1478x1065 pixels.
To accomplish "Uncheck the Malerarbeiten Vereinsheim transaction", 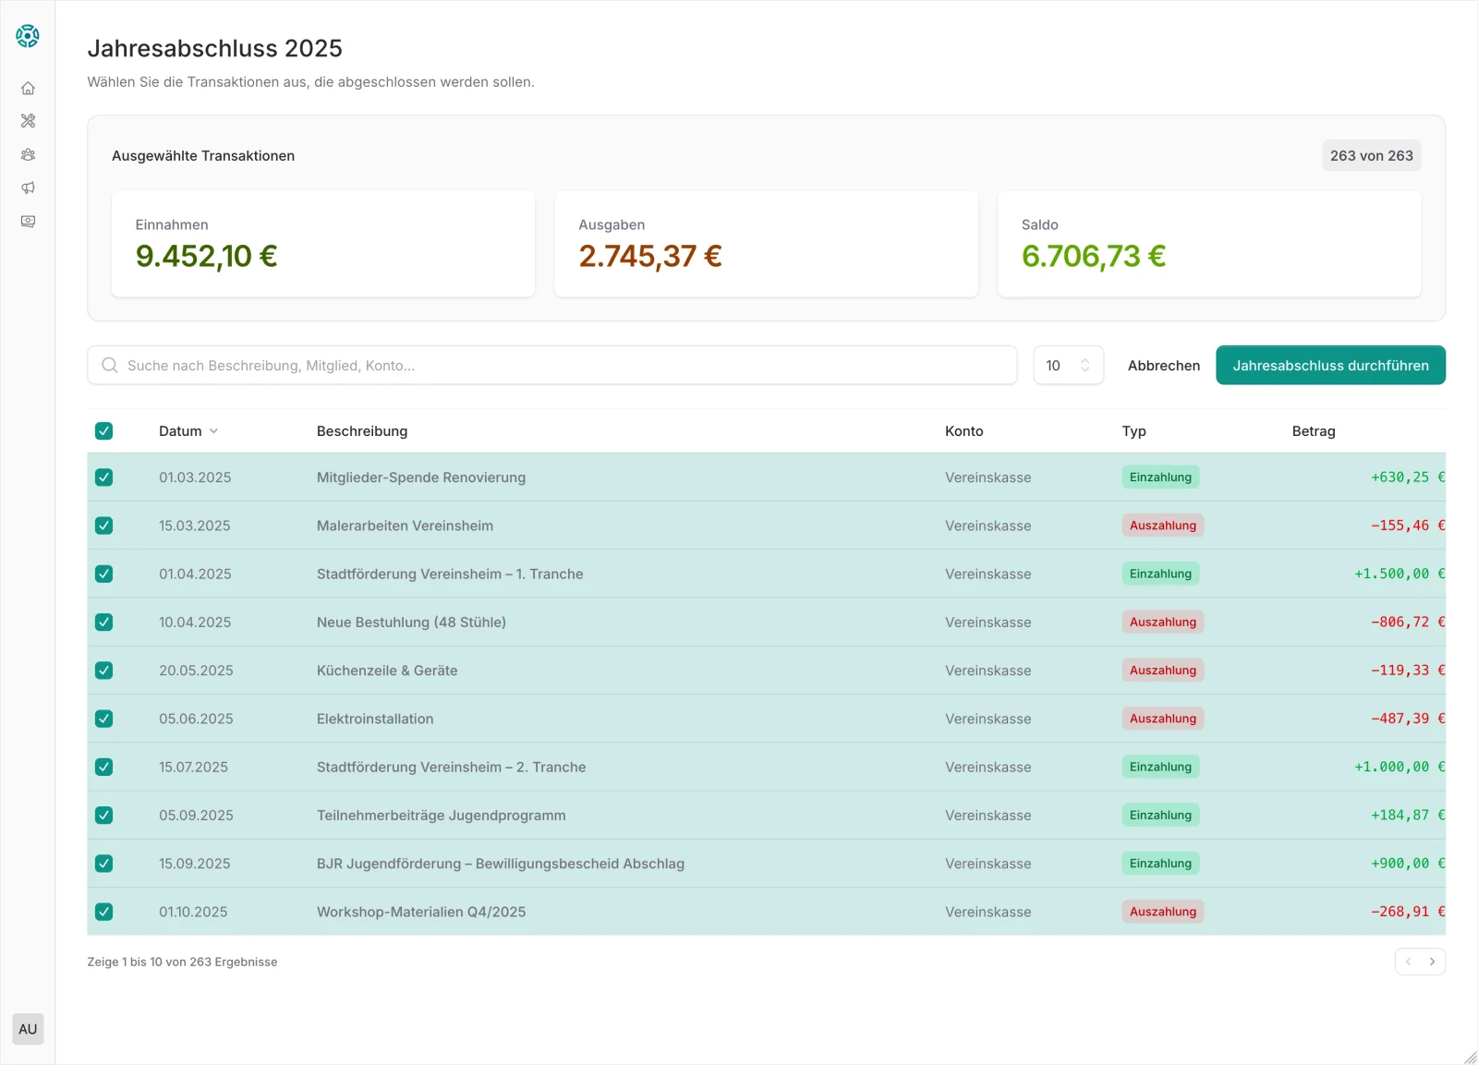I will coord(104,526).
